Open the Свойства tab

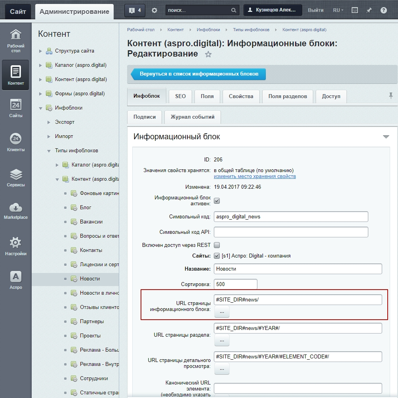click(241, 96)
